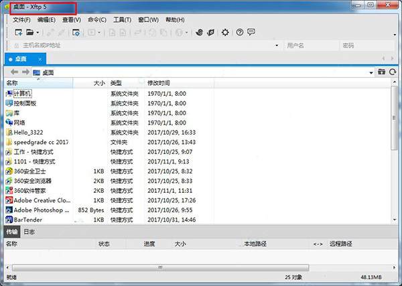This screenshot has height=286, width=402.
Task: Go forward with the right arrow
Action: pyautogui.click(x=25, y=72)
